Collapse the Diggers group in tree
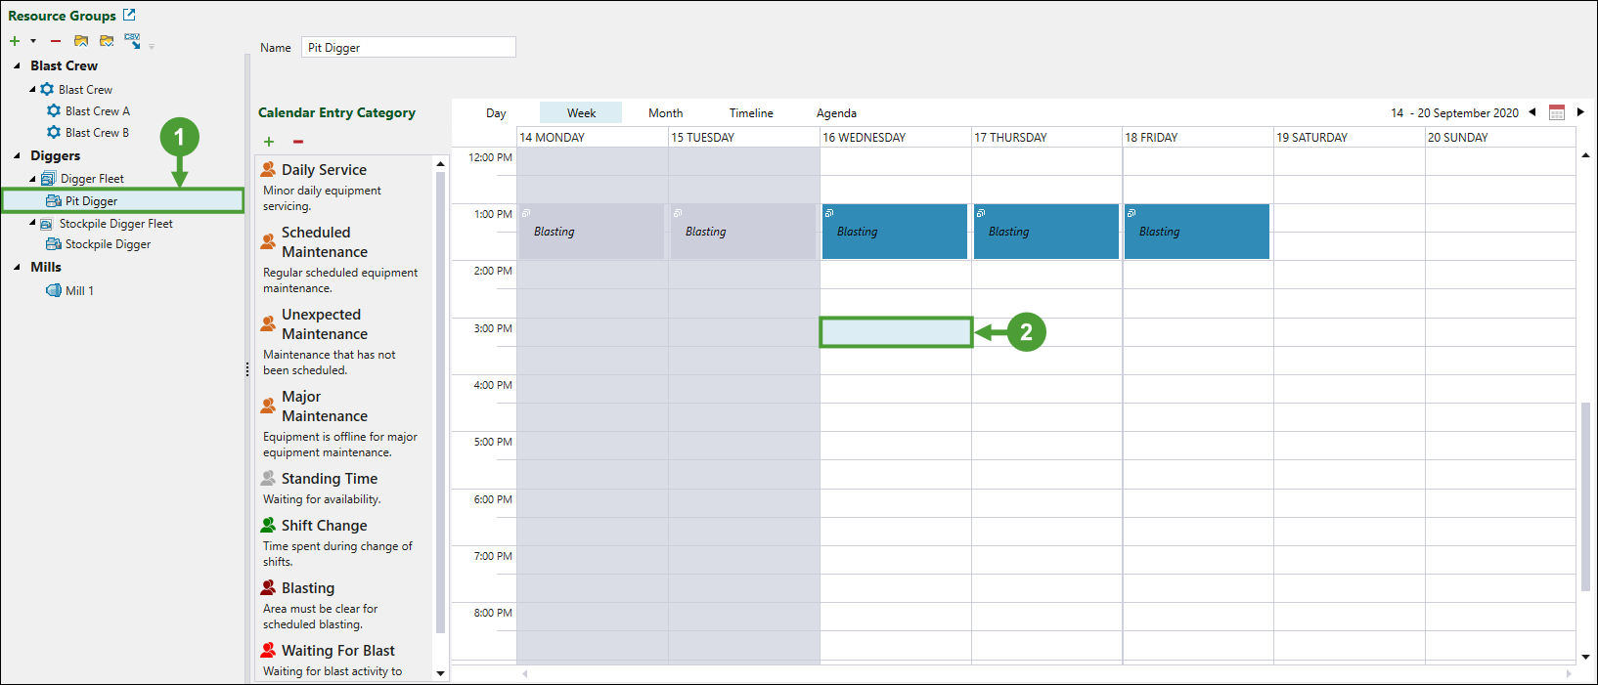Viewport: 1598px width, 685px height. point(18,155)
